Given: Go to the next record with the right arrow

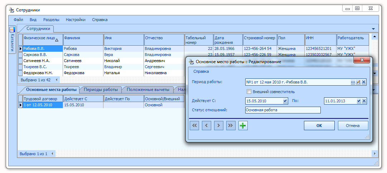Looking at the screenshot, I should pyautogui.click(x=219, y=126).
